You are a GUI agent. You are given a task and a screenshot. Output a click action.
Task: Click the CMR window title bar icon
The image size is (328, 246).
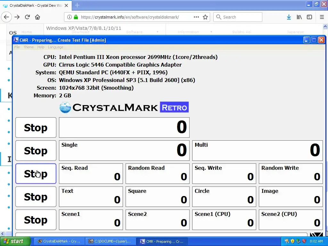tap(16, 40)
